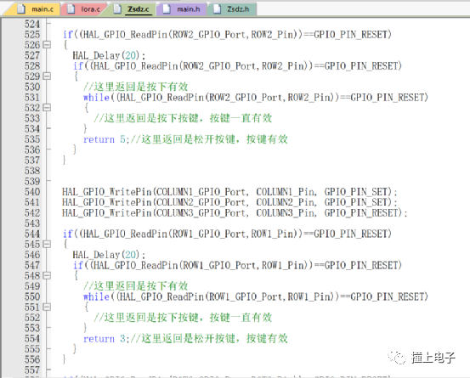The width and height of the screenshot is (470, 378).
Task: Collapse the code block at line 545
Action: pyautogui.click(x=47, y=244)
